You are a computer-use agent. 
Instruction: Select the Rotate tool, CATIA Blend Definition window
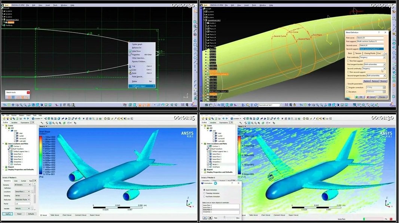click(x=313, y=105)
